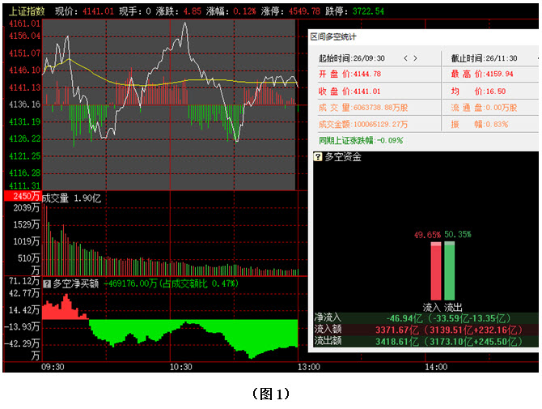
Task: Click the 起始时间 26/09:30 field
Action: [352, 58]
